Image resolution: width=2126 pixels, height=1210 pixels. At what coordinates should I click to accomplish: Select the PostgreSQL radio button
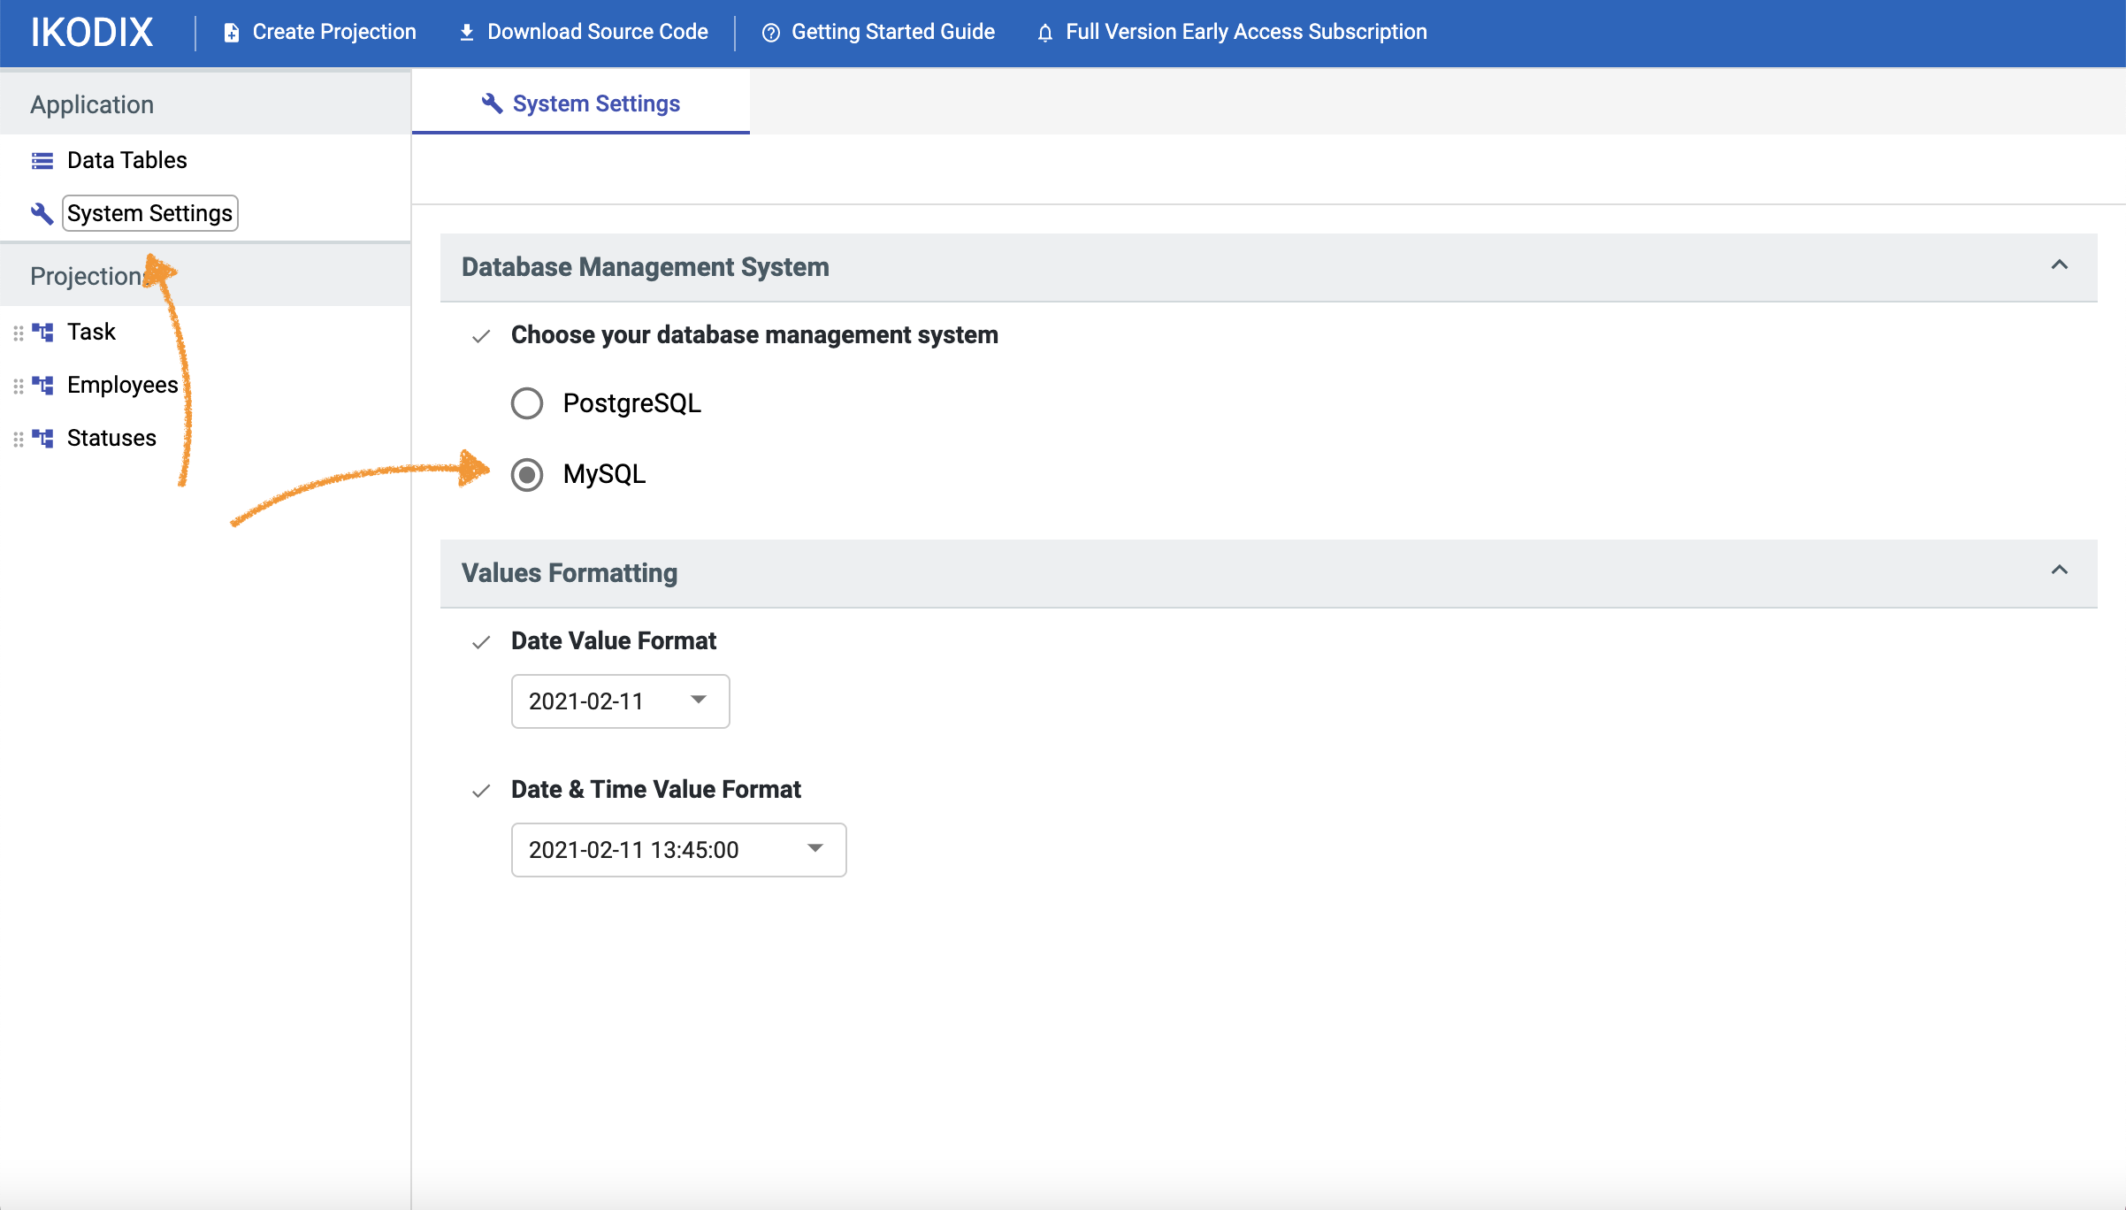click(527, 403)
